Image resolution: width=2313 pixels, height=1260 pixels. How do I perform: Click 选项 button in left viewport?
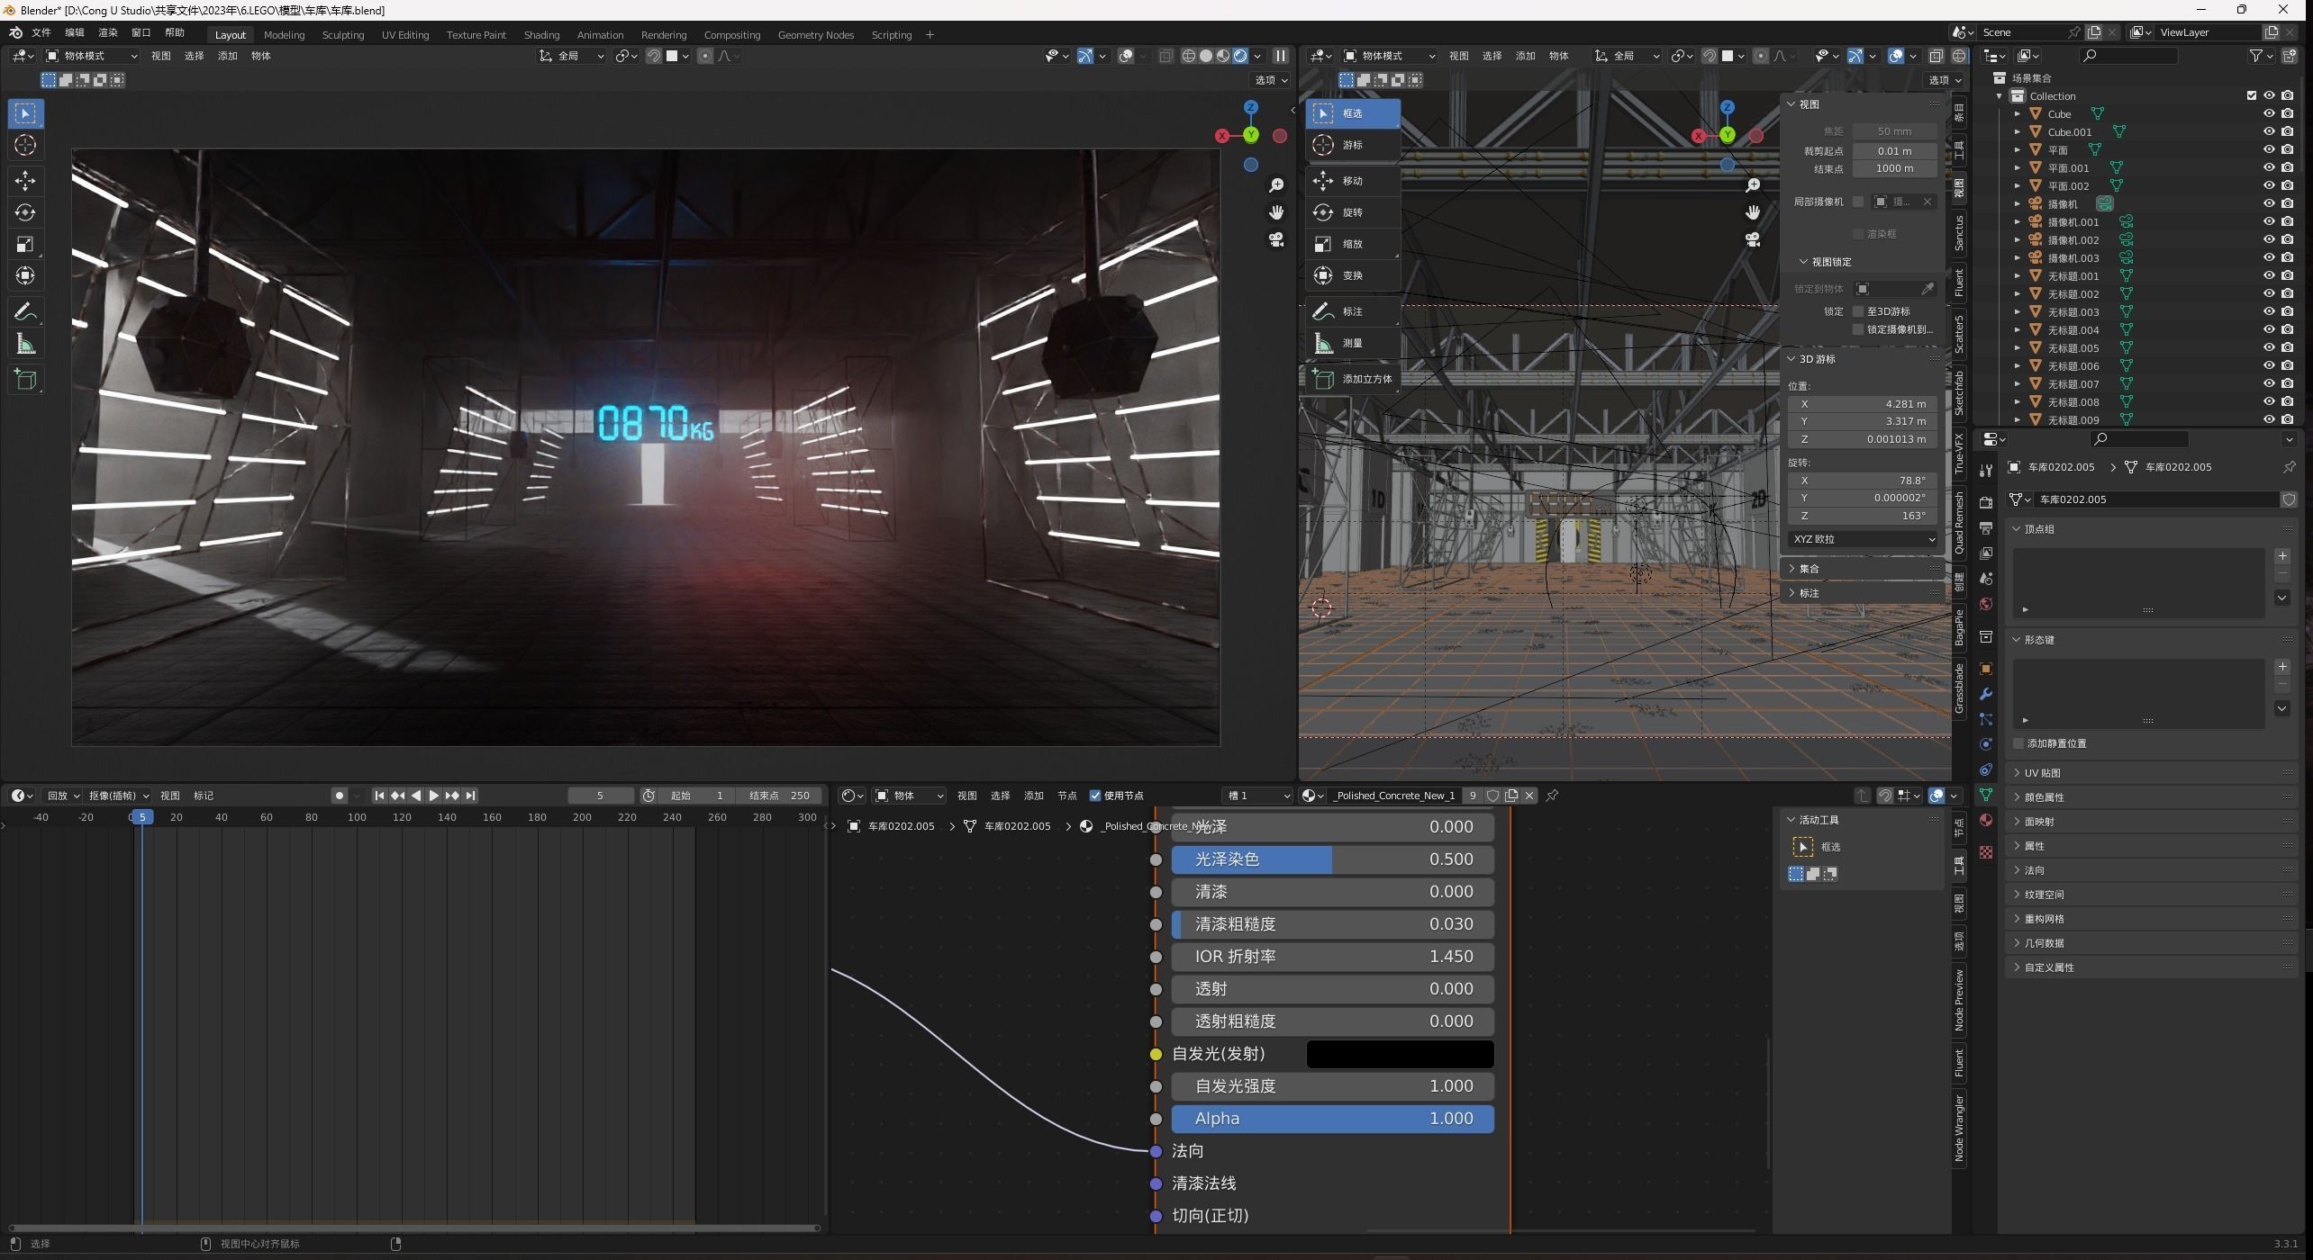coord(1271,80)
